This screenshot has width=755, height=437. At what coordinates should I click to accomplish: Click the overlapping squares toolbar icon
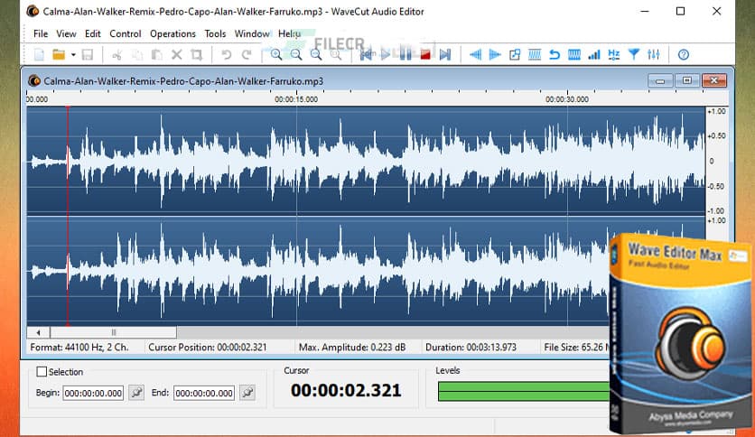pyautogui.click(x=515, y=54)
